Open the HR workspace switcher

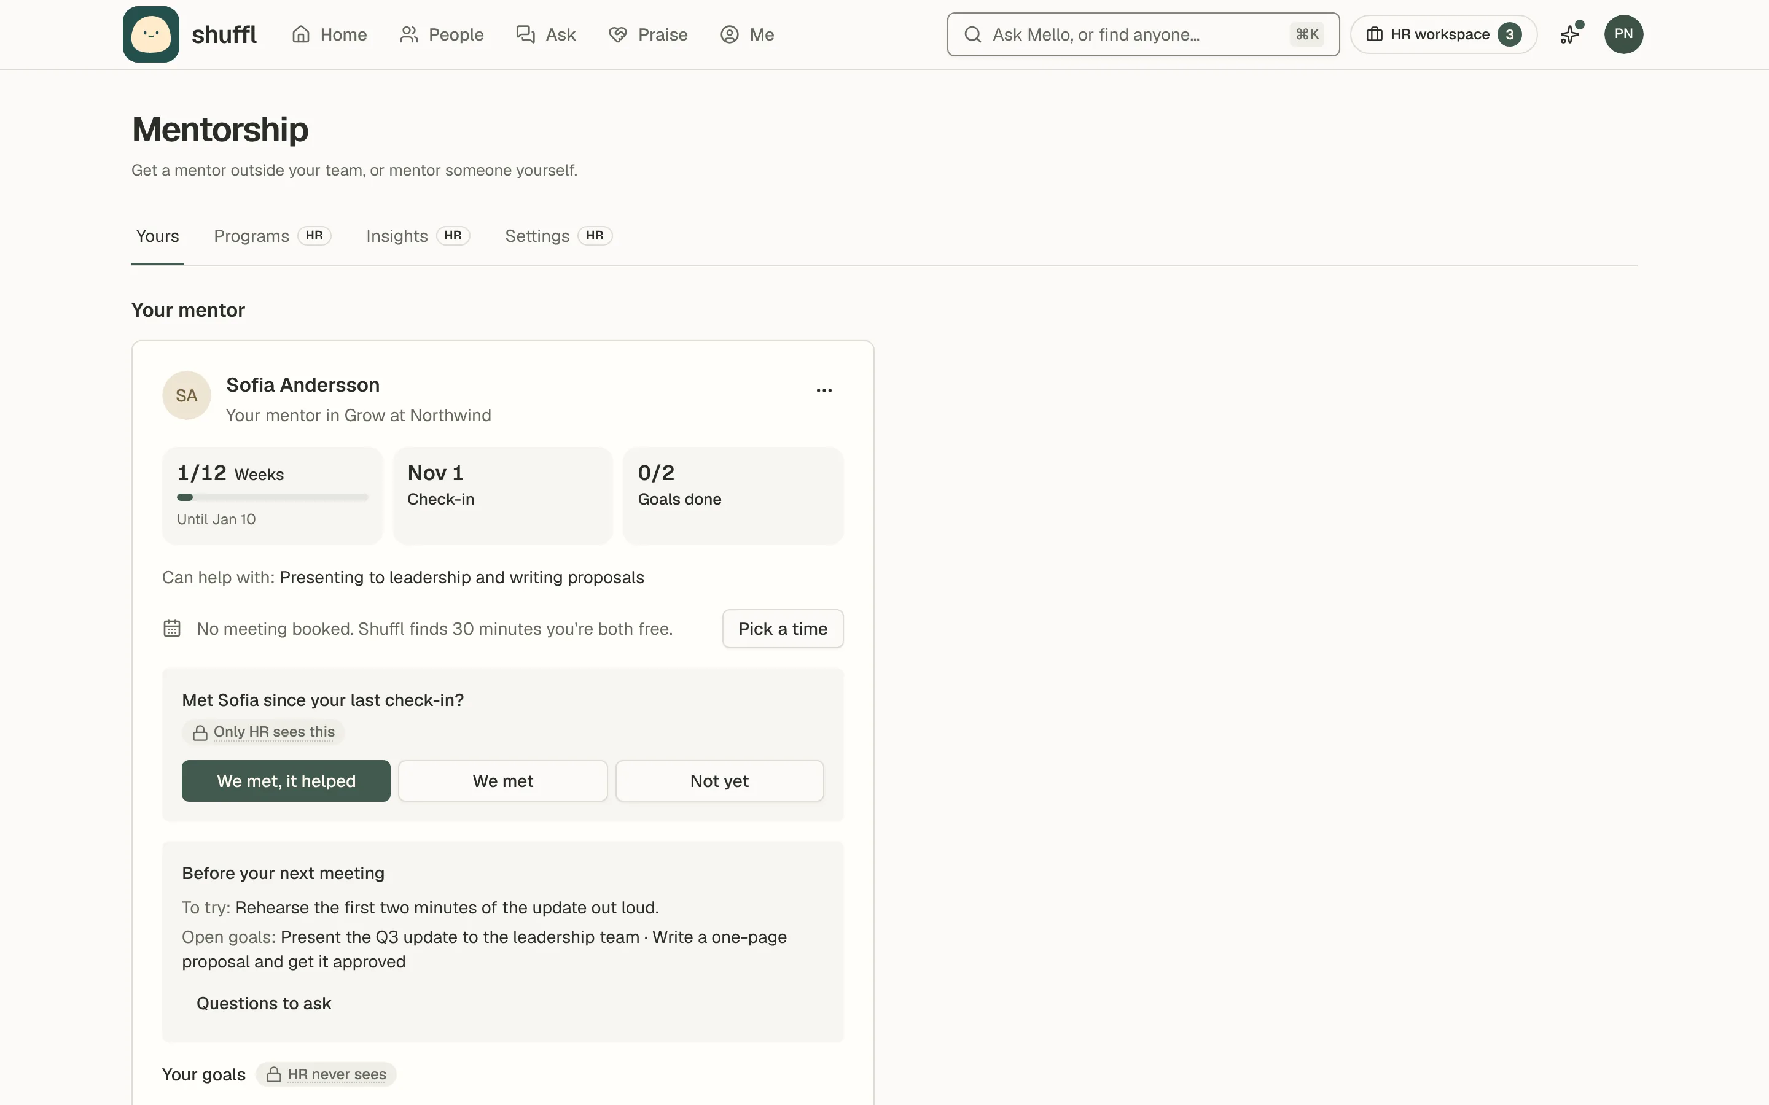click(1443, 34)
